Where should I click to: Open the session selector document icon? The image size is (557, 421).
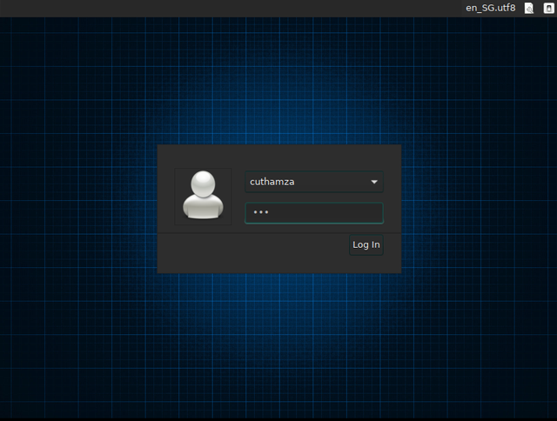(529, 8)
